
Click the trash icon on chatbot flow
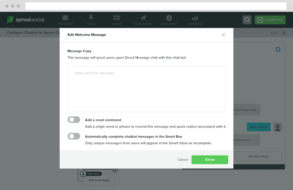115,169
